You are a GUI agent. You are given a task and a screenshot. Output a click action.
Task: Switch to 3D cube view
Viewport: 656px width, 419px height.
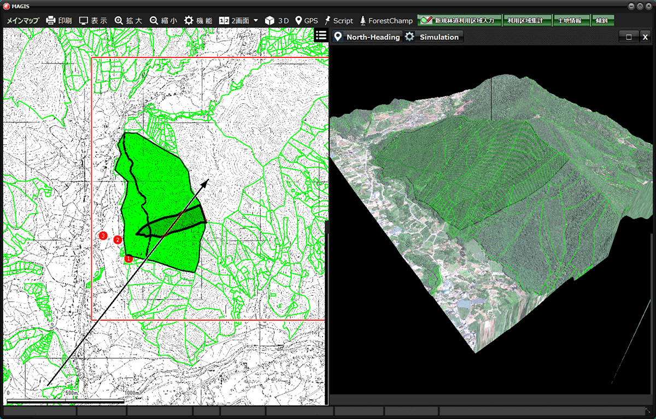[277, 20]
